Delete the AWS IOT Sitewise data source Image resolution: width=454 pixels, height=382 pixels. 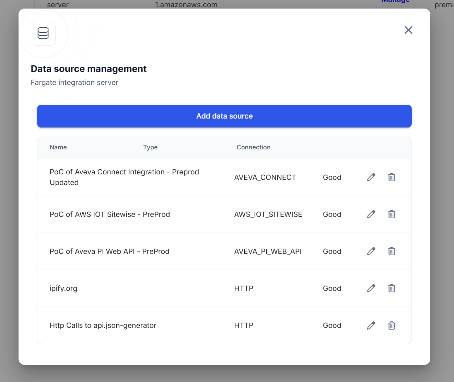[x=392, y=214]
